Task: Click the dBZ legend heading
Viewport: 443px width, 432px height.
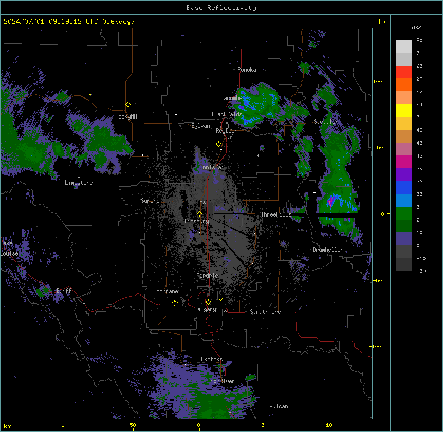Action: coord(416,27)
